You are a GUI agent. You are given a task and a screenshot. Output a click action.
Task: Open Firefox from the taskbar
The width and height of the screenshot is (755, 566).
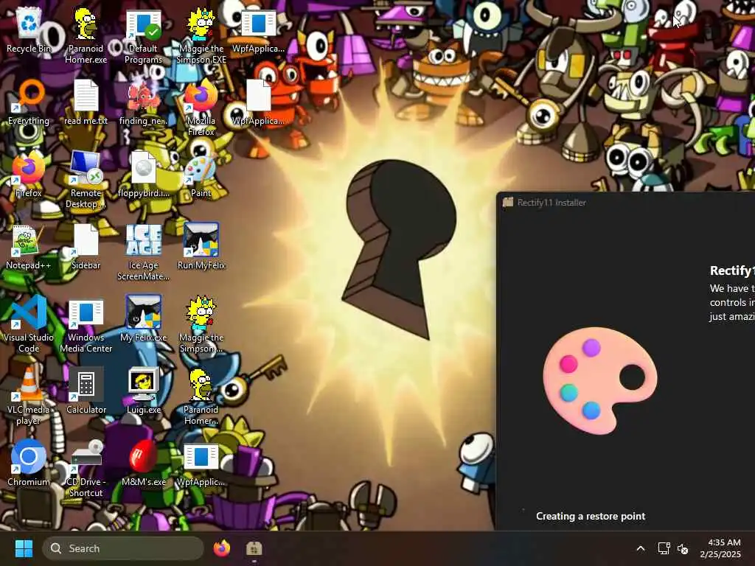coord(221,548)
